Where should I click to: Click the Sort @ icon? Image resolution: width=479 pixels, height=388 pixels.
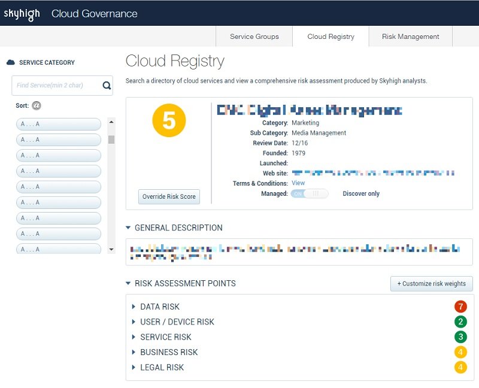tap(37, 106)
